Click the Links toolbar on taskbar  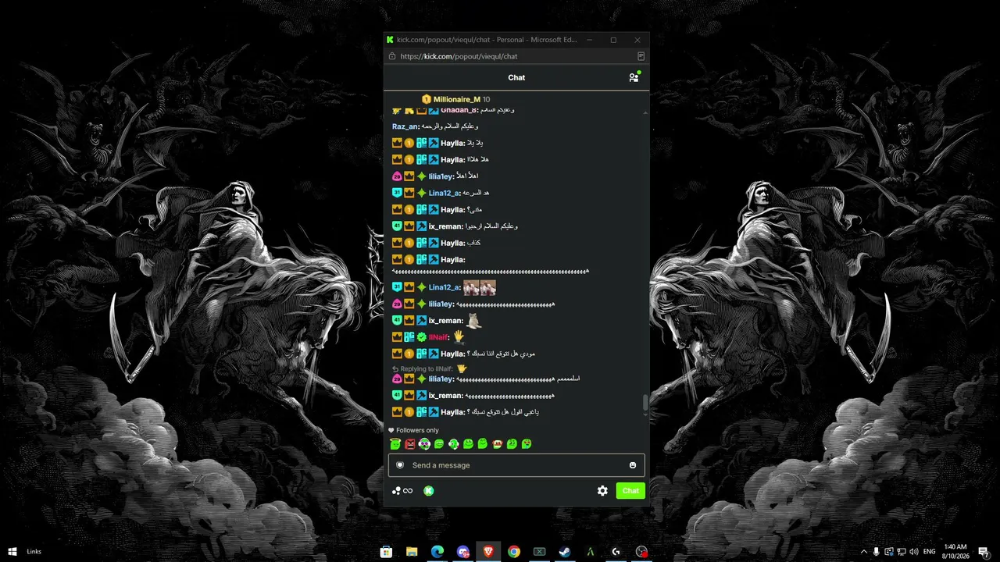tap(34, 552)
